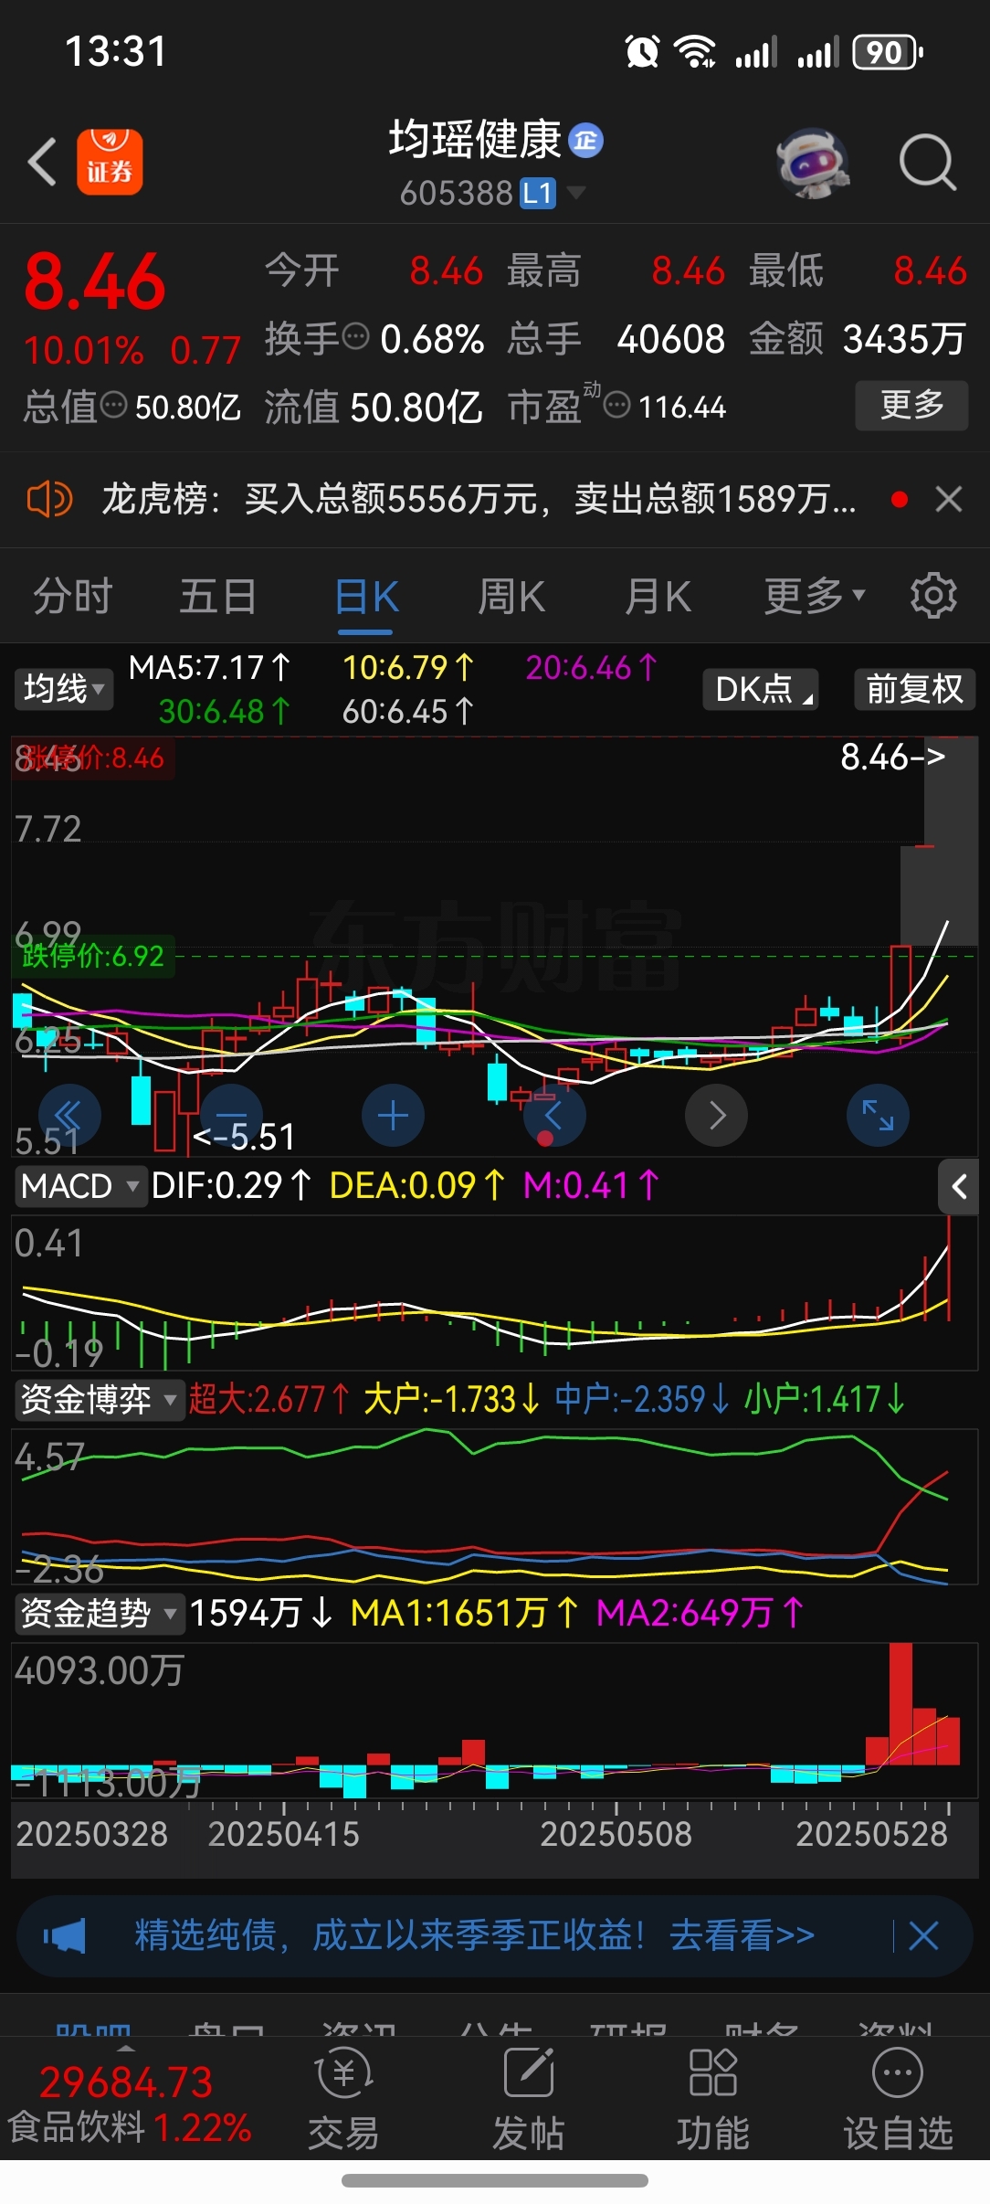Open the 功能 functions icon
990x2204 pixels.
pos(712,2099)
